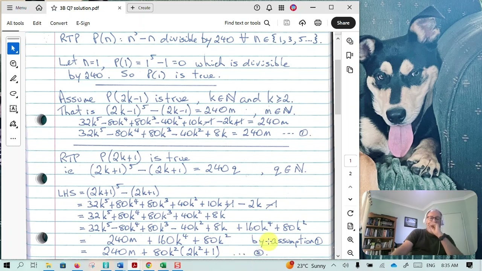Go to the Home view
Image resolution: width=482 pixels, height=271 pixels.
[39, 8]
